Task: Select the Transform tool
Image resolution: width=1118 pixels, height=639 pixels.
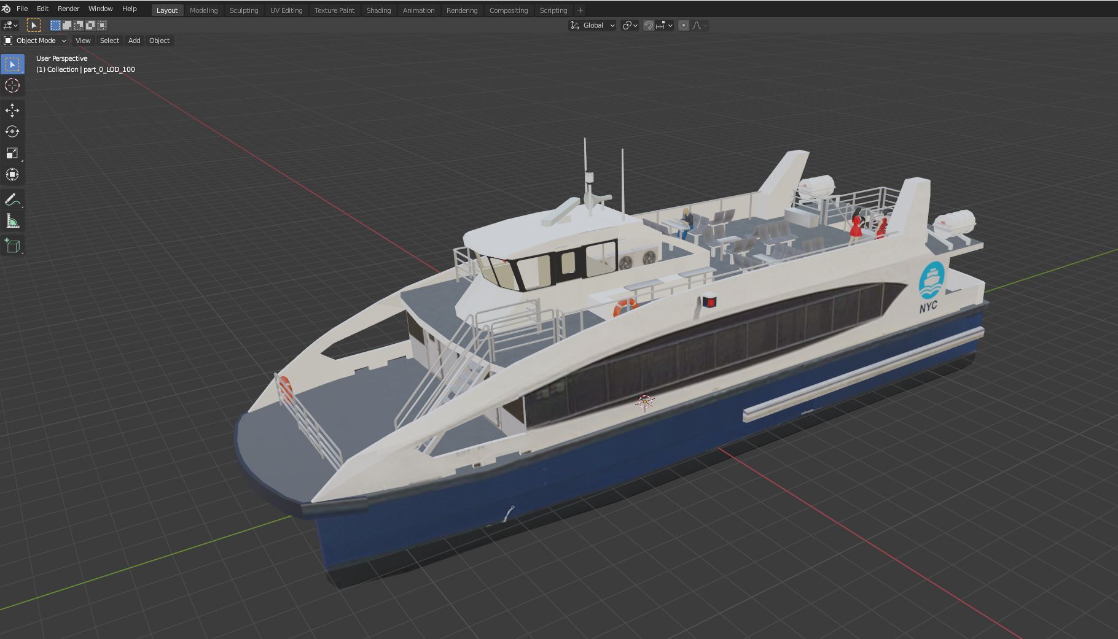Action: click(x=12, y=175)
